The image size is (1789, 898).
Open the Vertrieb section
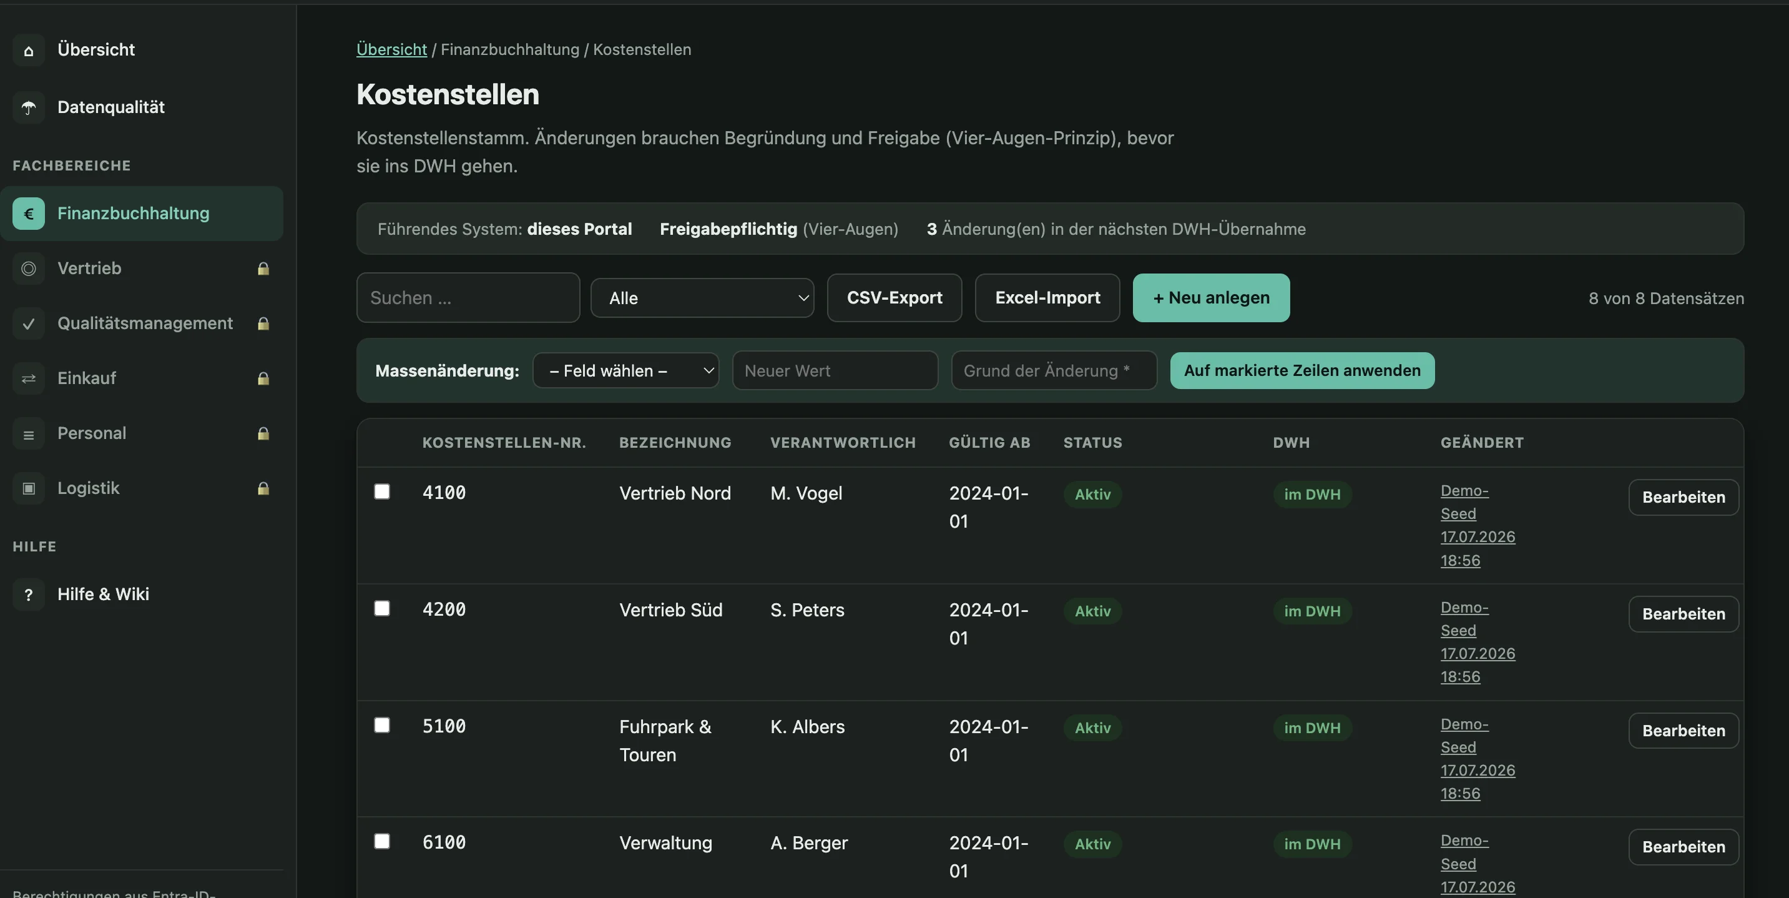point(142,269)
